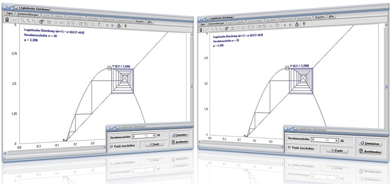The width and height of the screenshot is (391, 184).
Task: Click the calculator icon in right window toolbar
Action: [x=200, y=30]
